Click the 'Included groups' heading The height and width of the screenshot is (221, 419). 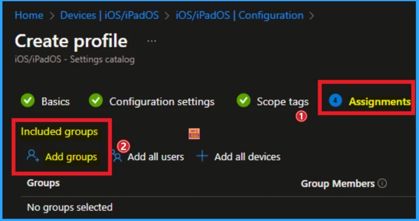click(x=59, y=132)
